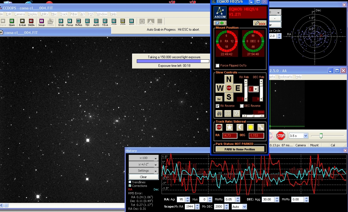Open the Utility menu in CCDOPS
Image resolution: width=348 pixels, height=212 pixels.
44,14
